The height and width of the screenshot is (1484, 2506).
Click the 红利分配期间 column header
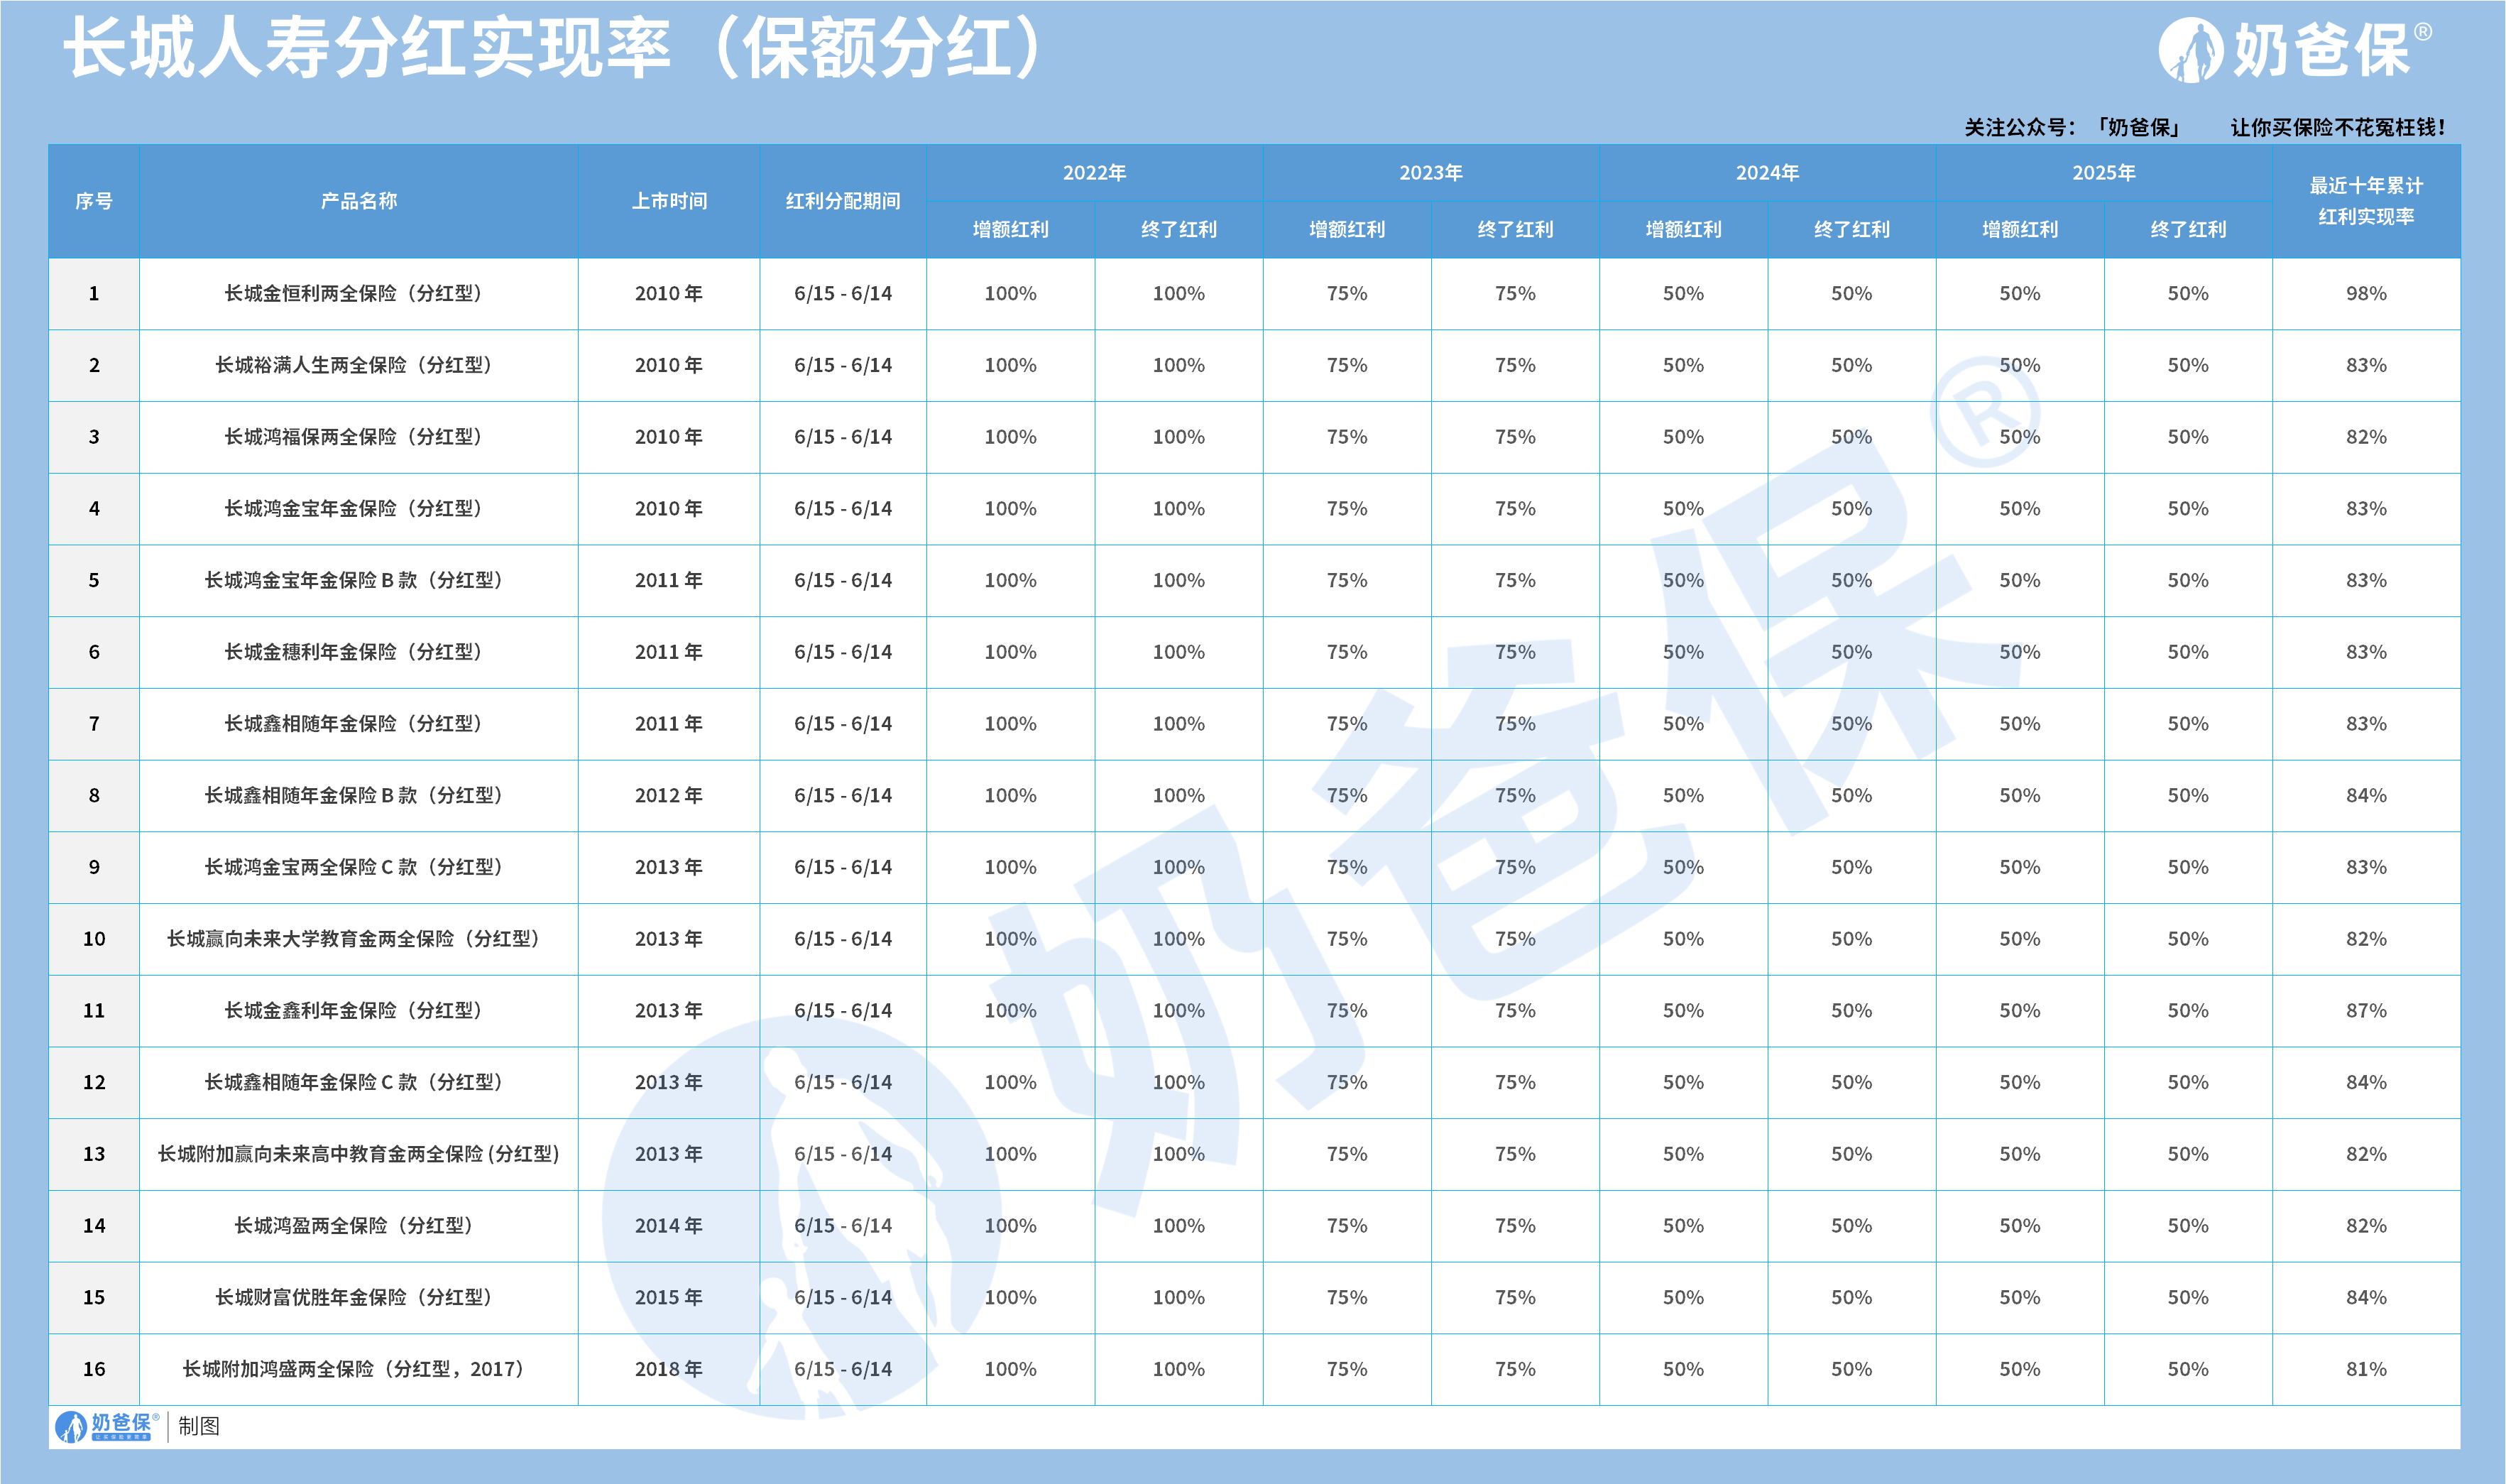coord(843,201)
